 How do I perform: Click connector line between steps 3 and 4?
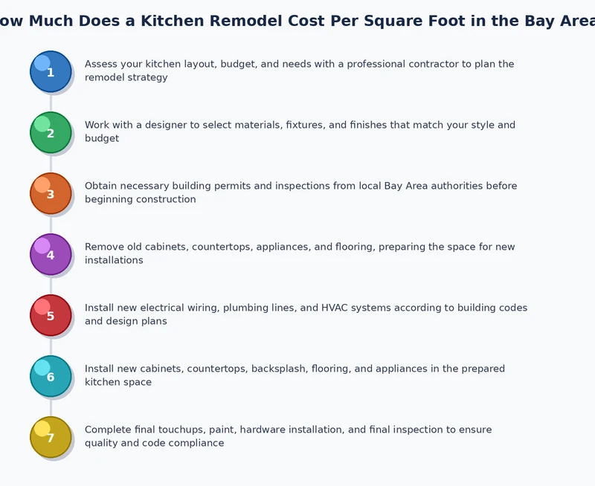[x=51, y=224]
